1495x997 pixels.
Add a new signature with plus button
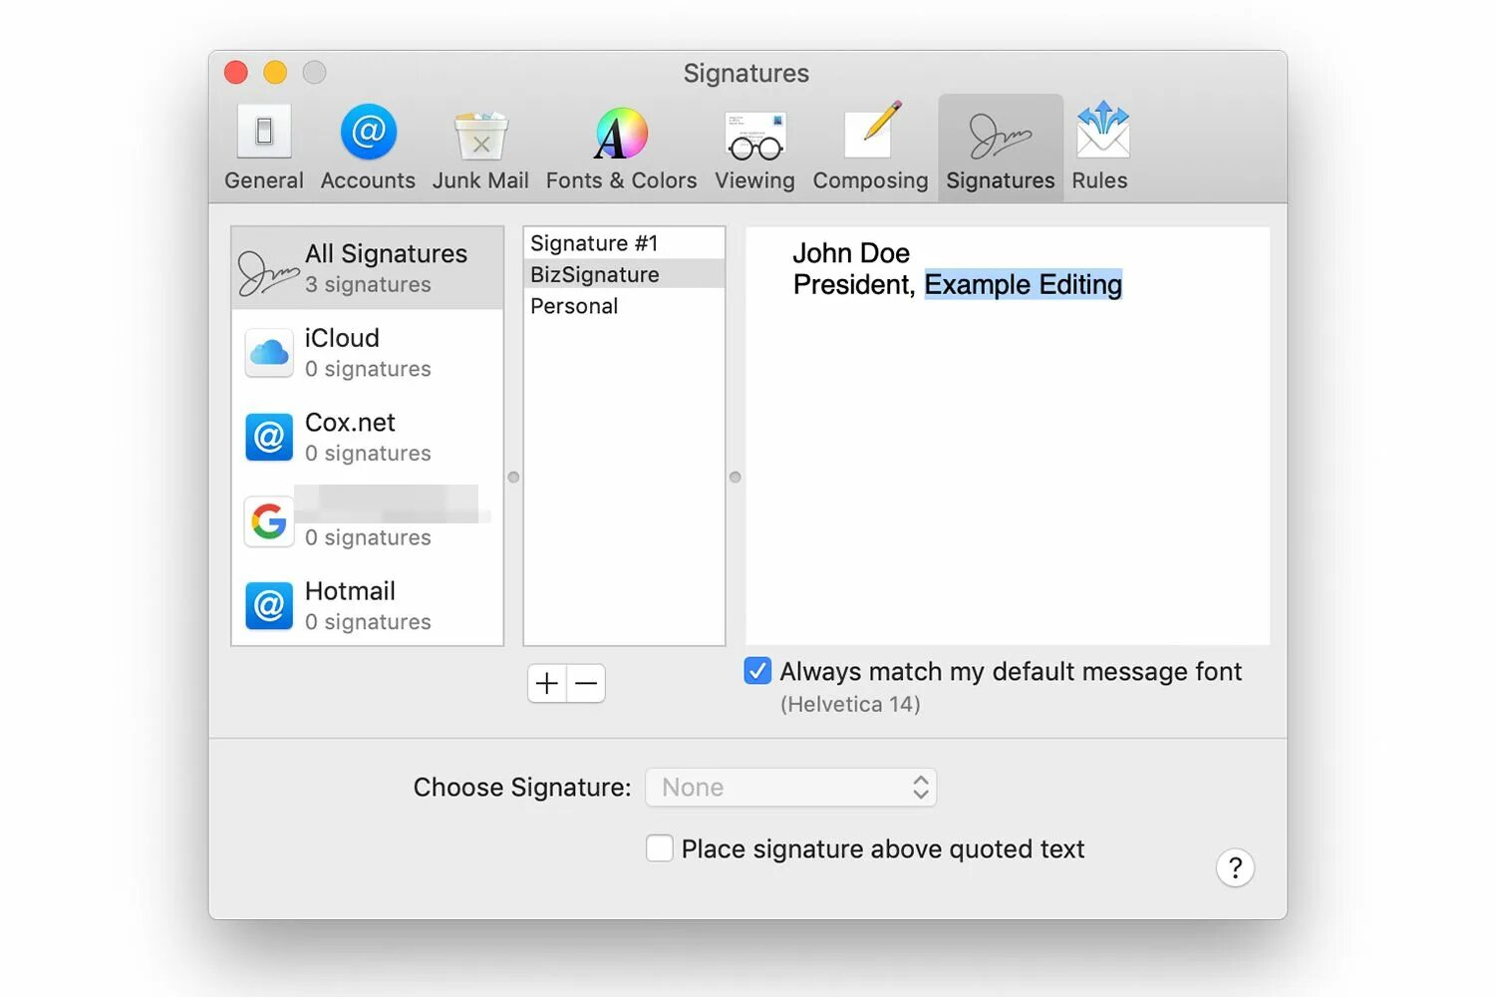click(x=547, y=683)
